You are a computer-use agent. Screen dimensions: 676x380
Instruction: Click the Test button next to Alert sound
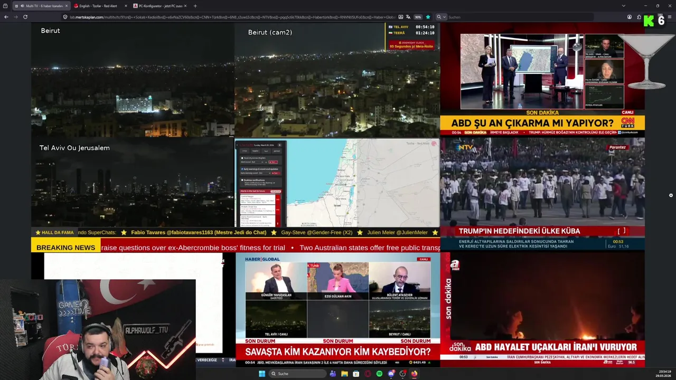[273, 162]
